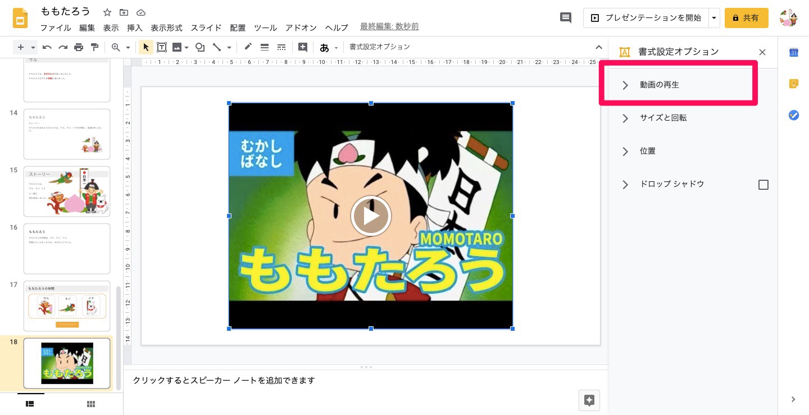Open the input tools dropdown arrow
The image size is (809, 415).
click(x=337, y=47)
